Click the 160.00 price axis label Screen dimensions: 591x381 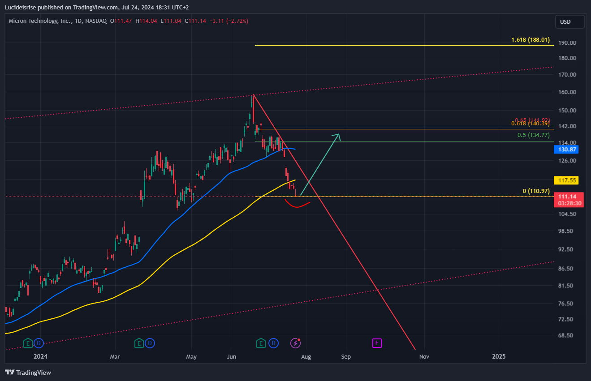pyautogui.click(x=567, y=92)
